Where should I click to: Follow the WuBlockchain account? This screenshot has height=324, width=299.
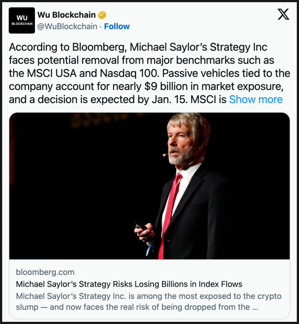[x=117, y=27]
